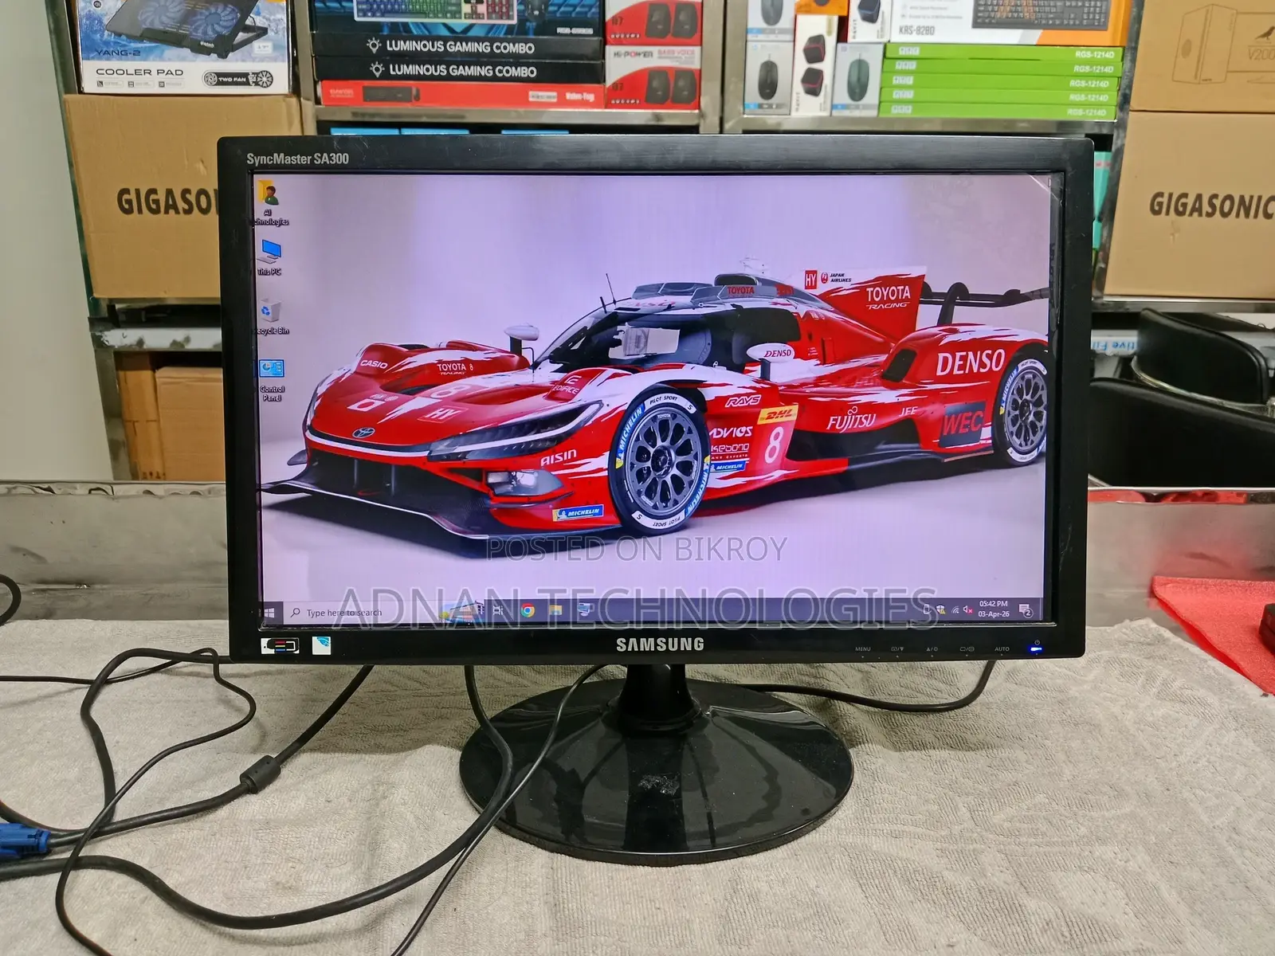This screenshot has width=1275, height=956.
Task: Open the computer-monitor app pinned after File Explorer
Action: click(584, 610)
